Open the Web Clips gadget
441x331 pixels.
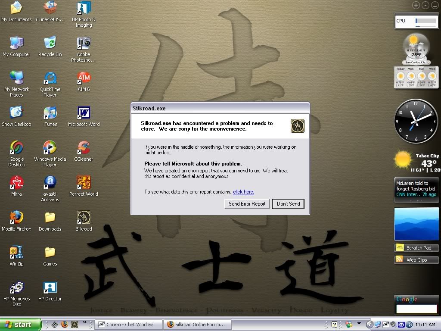(416, 260)
